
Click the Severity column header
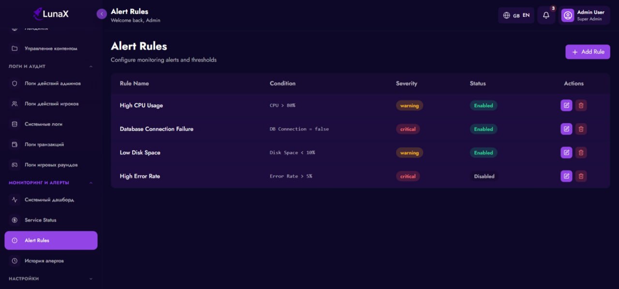(406, 83)
